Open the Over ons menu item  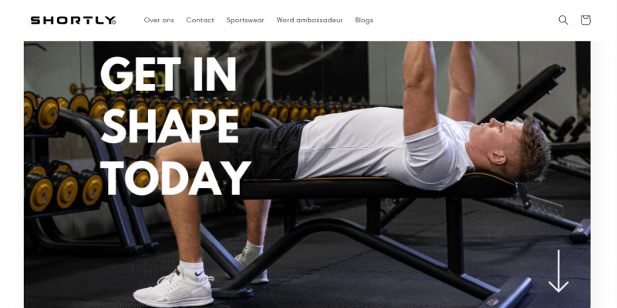pyautogui.click(x=159, y=20)
